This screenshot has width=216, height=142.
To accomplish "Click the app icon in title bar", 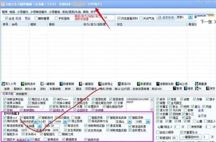I will [x=3, y=4].
